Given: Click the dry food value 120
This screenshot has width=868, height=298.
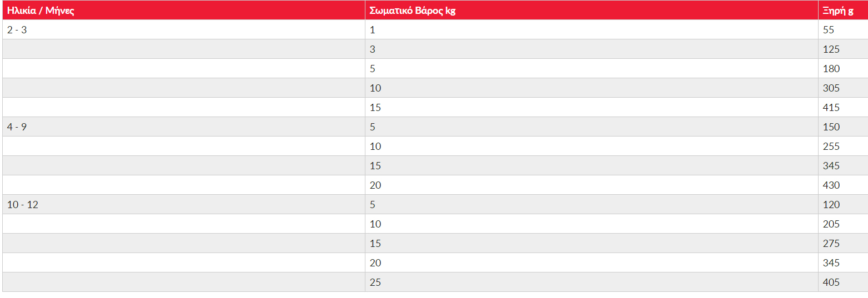Looking at the screenshot, I should [842, 205].
